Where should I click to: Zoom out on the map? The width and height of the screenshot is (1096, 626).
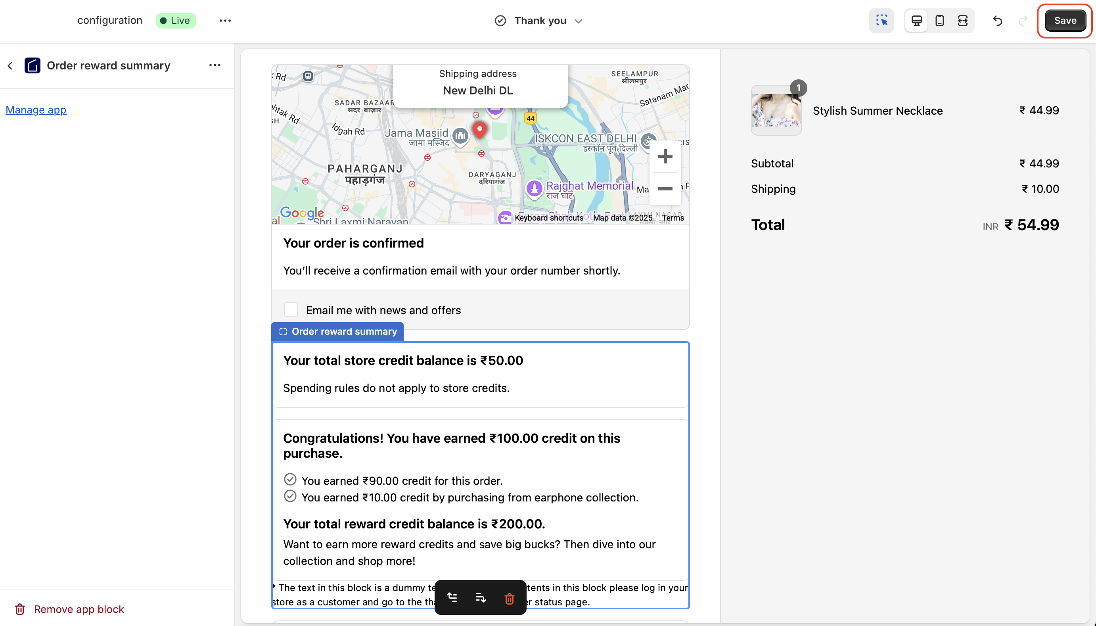click(665, 189)
